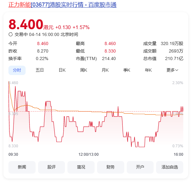Select the 分时 chart tab
The width and height of the screenshot is (192, 182).
(17, 70)
